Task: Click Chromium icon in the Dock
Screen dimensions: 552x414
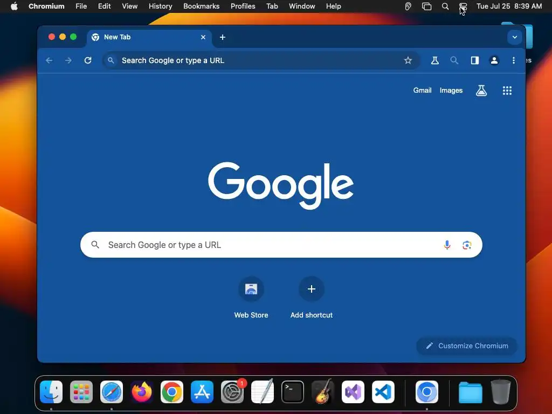Action: point(427,392)
